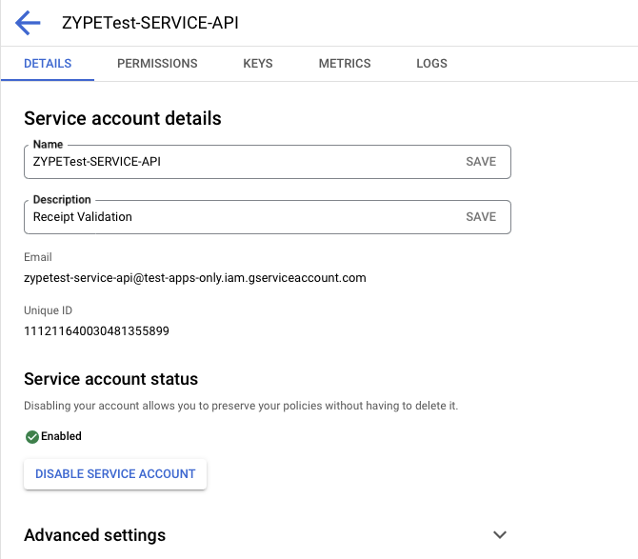Click the green Enabled checkmark icon
This screenshot has width=638, height=559.
pos(32,437)
